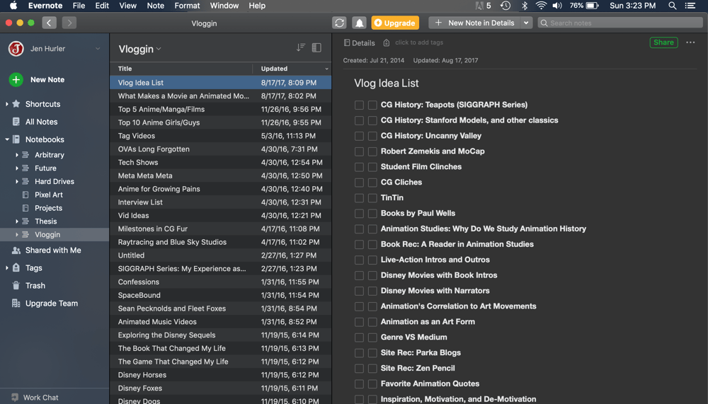Screen dimensions: 708x404
Task: Open New Note dropdown arrow in toolbar
Action: pos(526,23)
